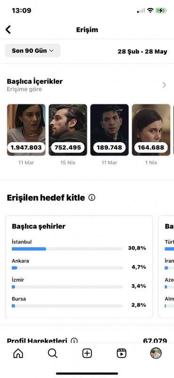This screenshot has height=378, width=174.
Task: Open the Search magnifier icon
Action: [x=52, y=353]
